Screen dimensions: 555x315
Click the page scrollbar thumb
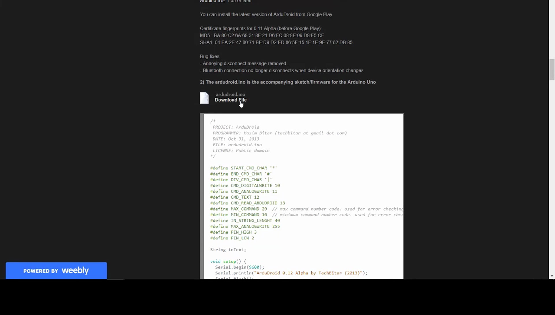point(552,69)
